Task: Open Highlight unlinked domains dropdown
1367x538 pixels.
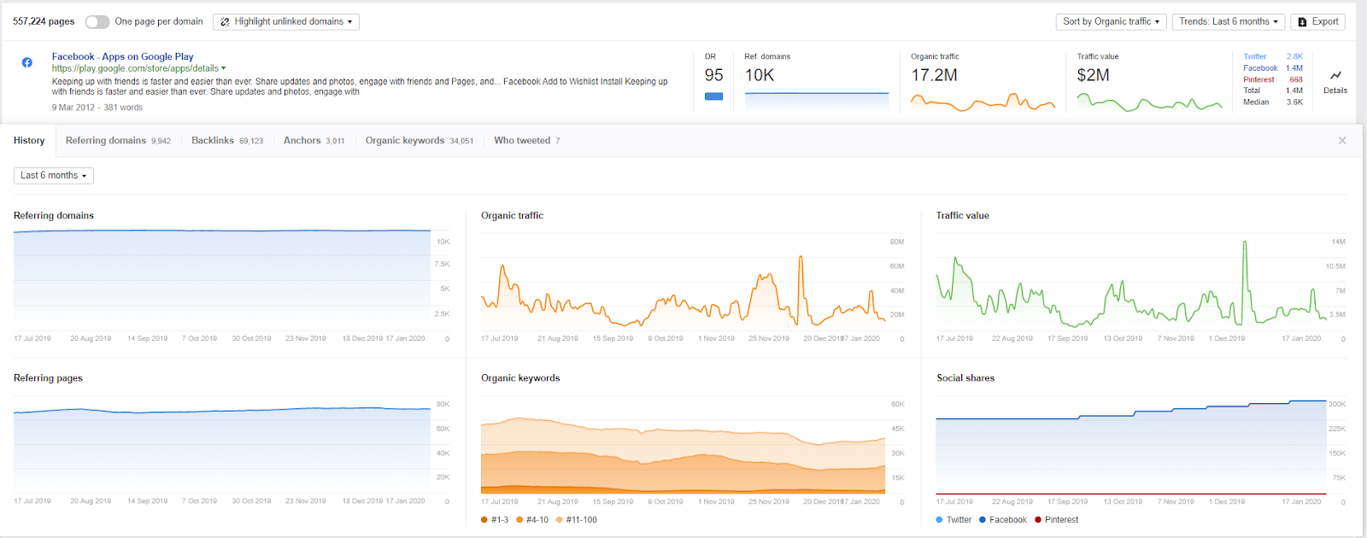Action: tap(286, 21)
